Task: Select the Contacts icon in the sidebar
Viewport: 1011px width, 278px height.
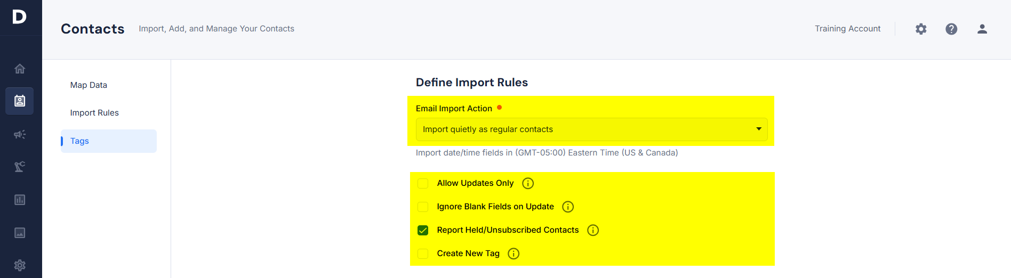Action: pyautogui.click(x=20, y=101)
